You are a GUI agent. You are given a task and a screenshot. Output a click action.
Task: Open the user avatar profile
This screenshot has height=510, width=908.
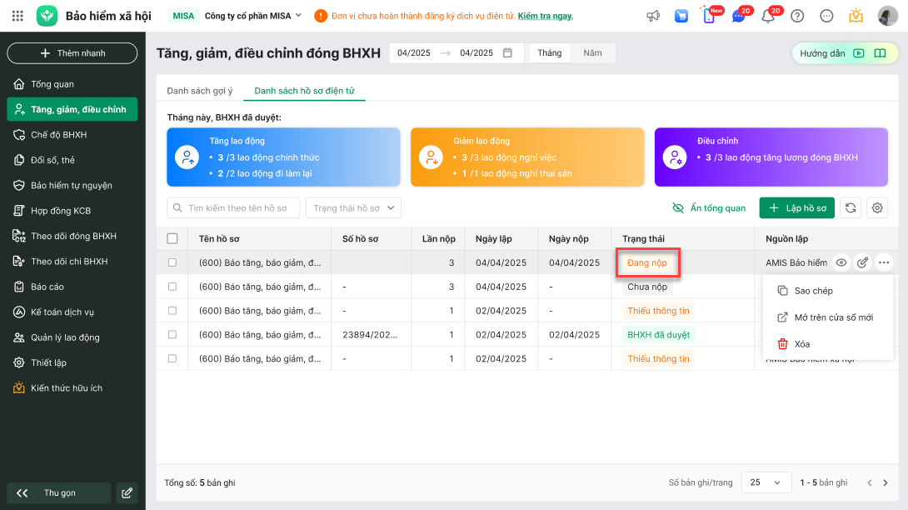point(887,16)
